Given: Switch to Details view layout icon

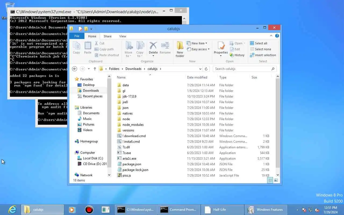Looking at the screenshot, I should pyautogui.click(x=270, y=180).
